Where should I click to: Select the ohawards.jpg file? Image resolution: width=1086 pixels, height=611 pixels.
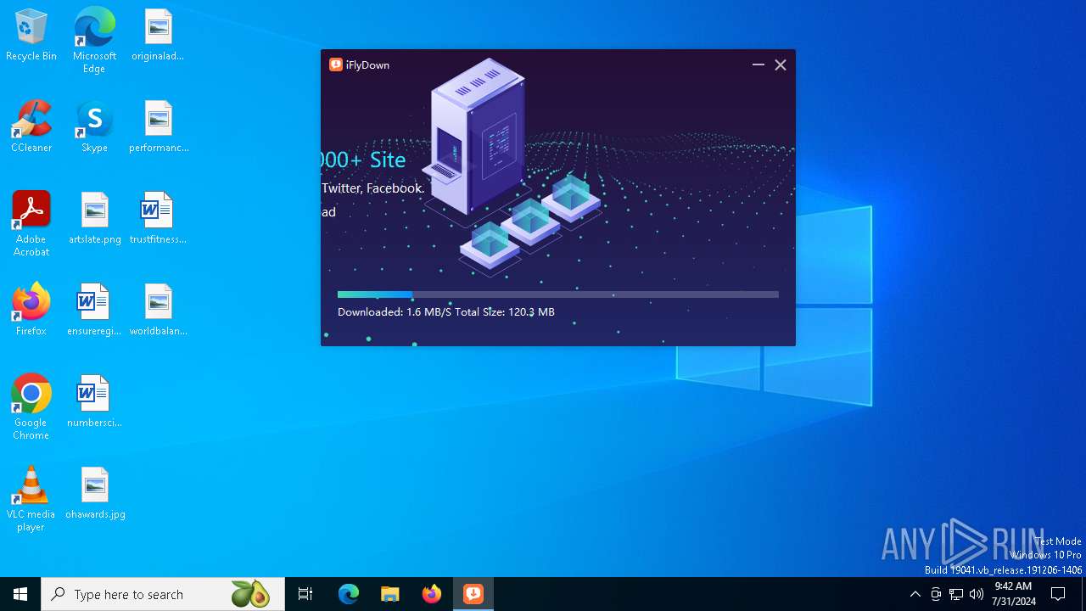[x=95, y=494]
